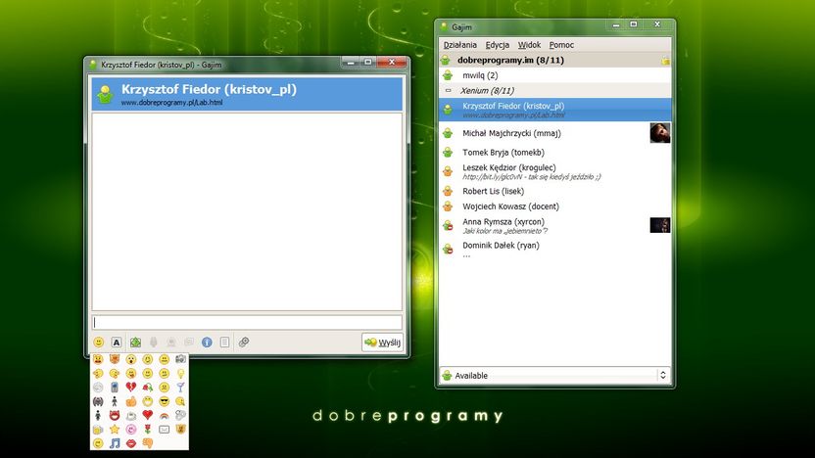Open the Available status dropdown
This screenshot has height=458, width=815.
tap(554, 375)
